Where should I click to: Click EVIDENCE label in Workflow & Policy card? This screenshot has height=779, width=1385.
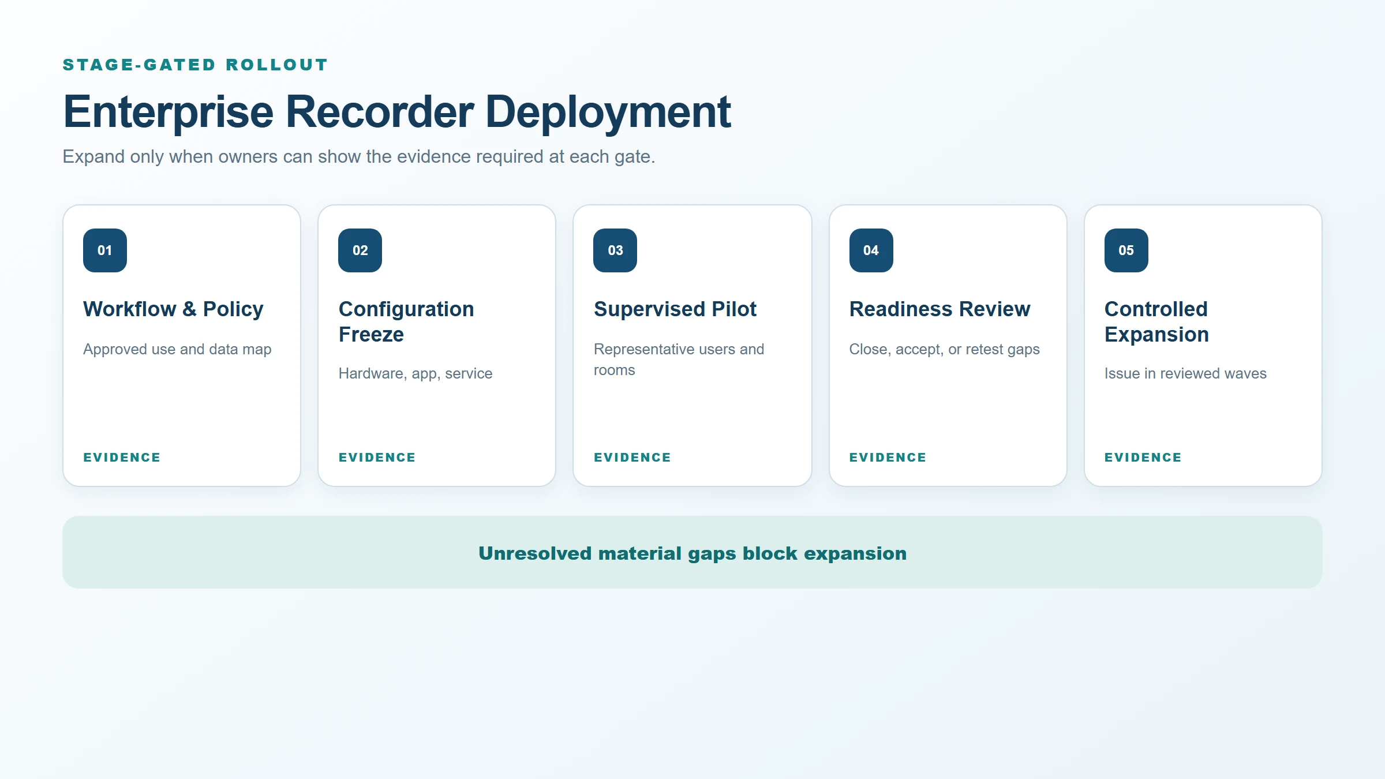pos(122,458)
